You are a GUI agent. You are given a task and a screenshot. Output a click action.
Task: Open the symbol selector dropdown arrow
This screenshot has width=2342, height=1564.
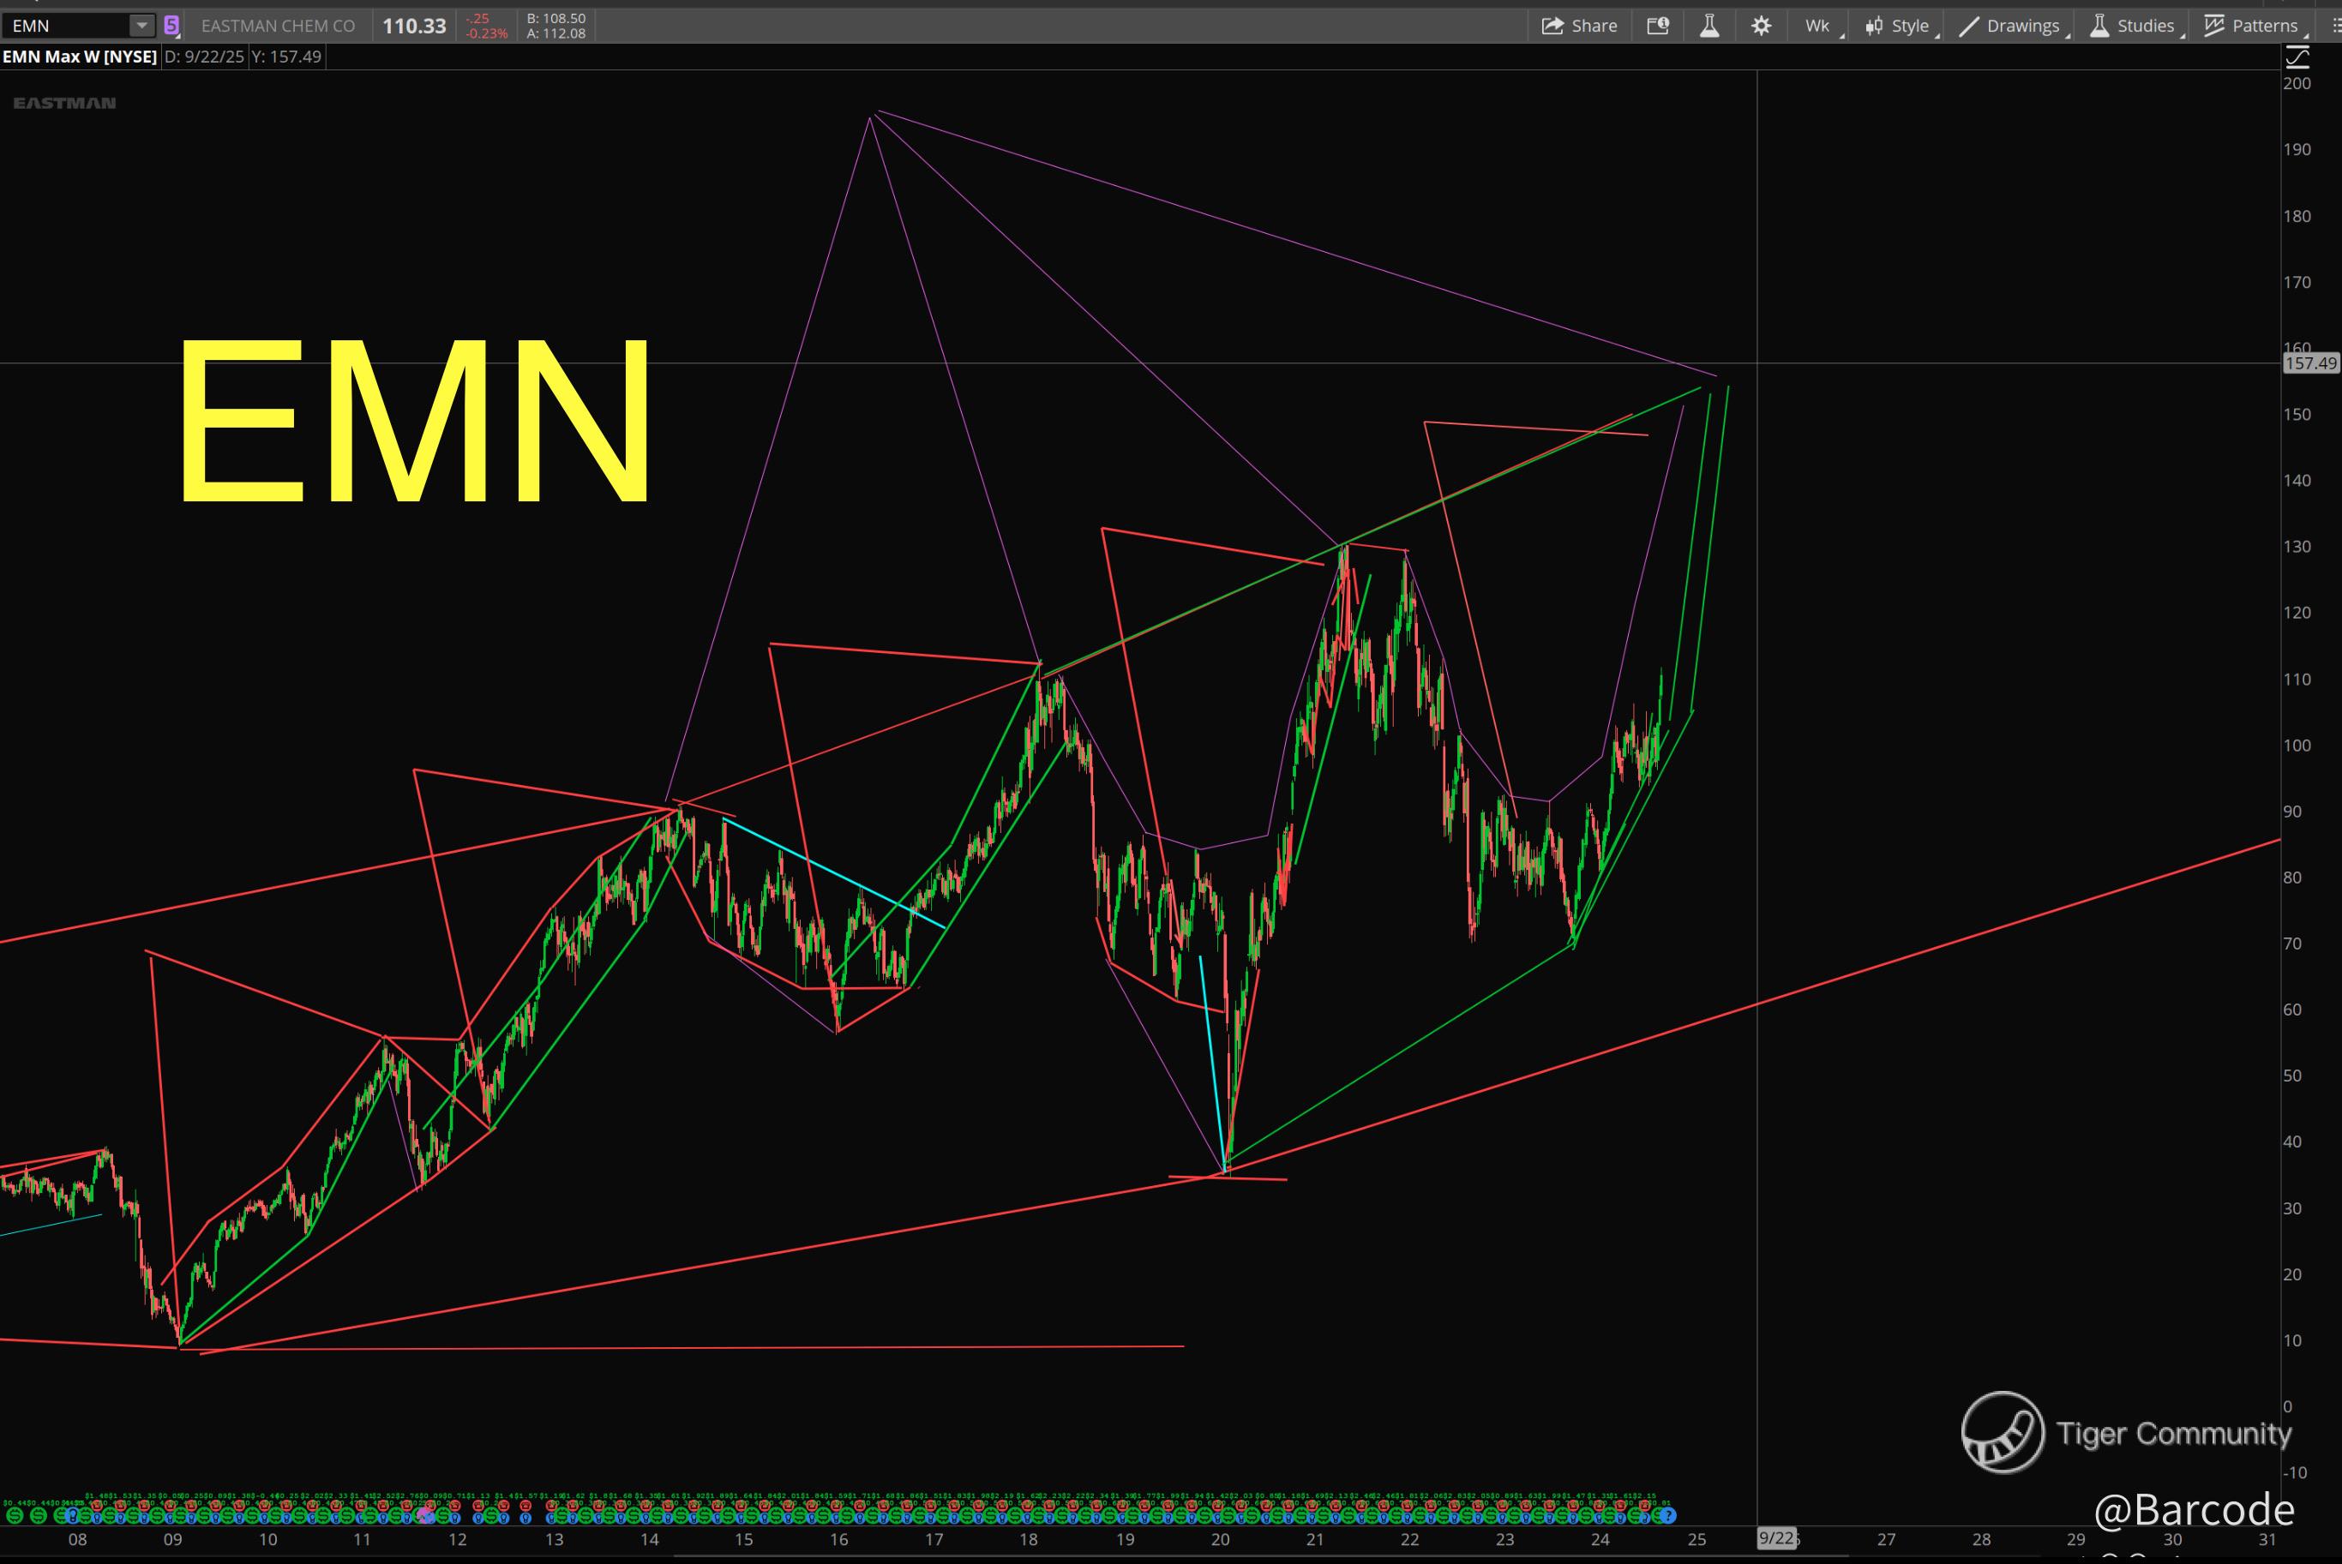[x=141, y=26]
